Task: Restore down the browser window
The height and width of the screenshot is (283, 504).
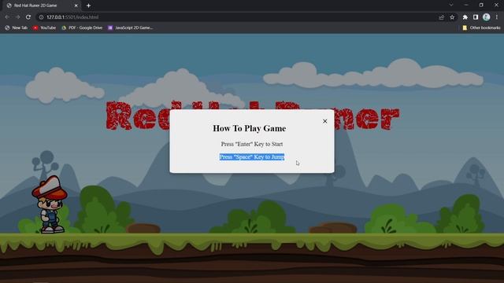Action: tap(481, 6)
